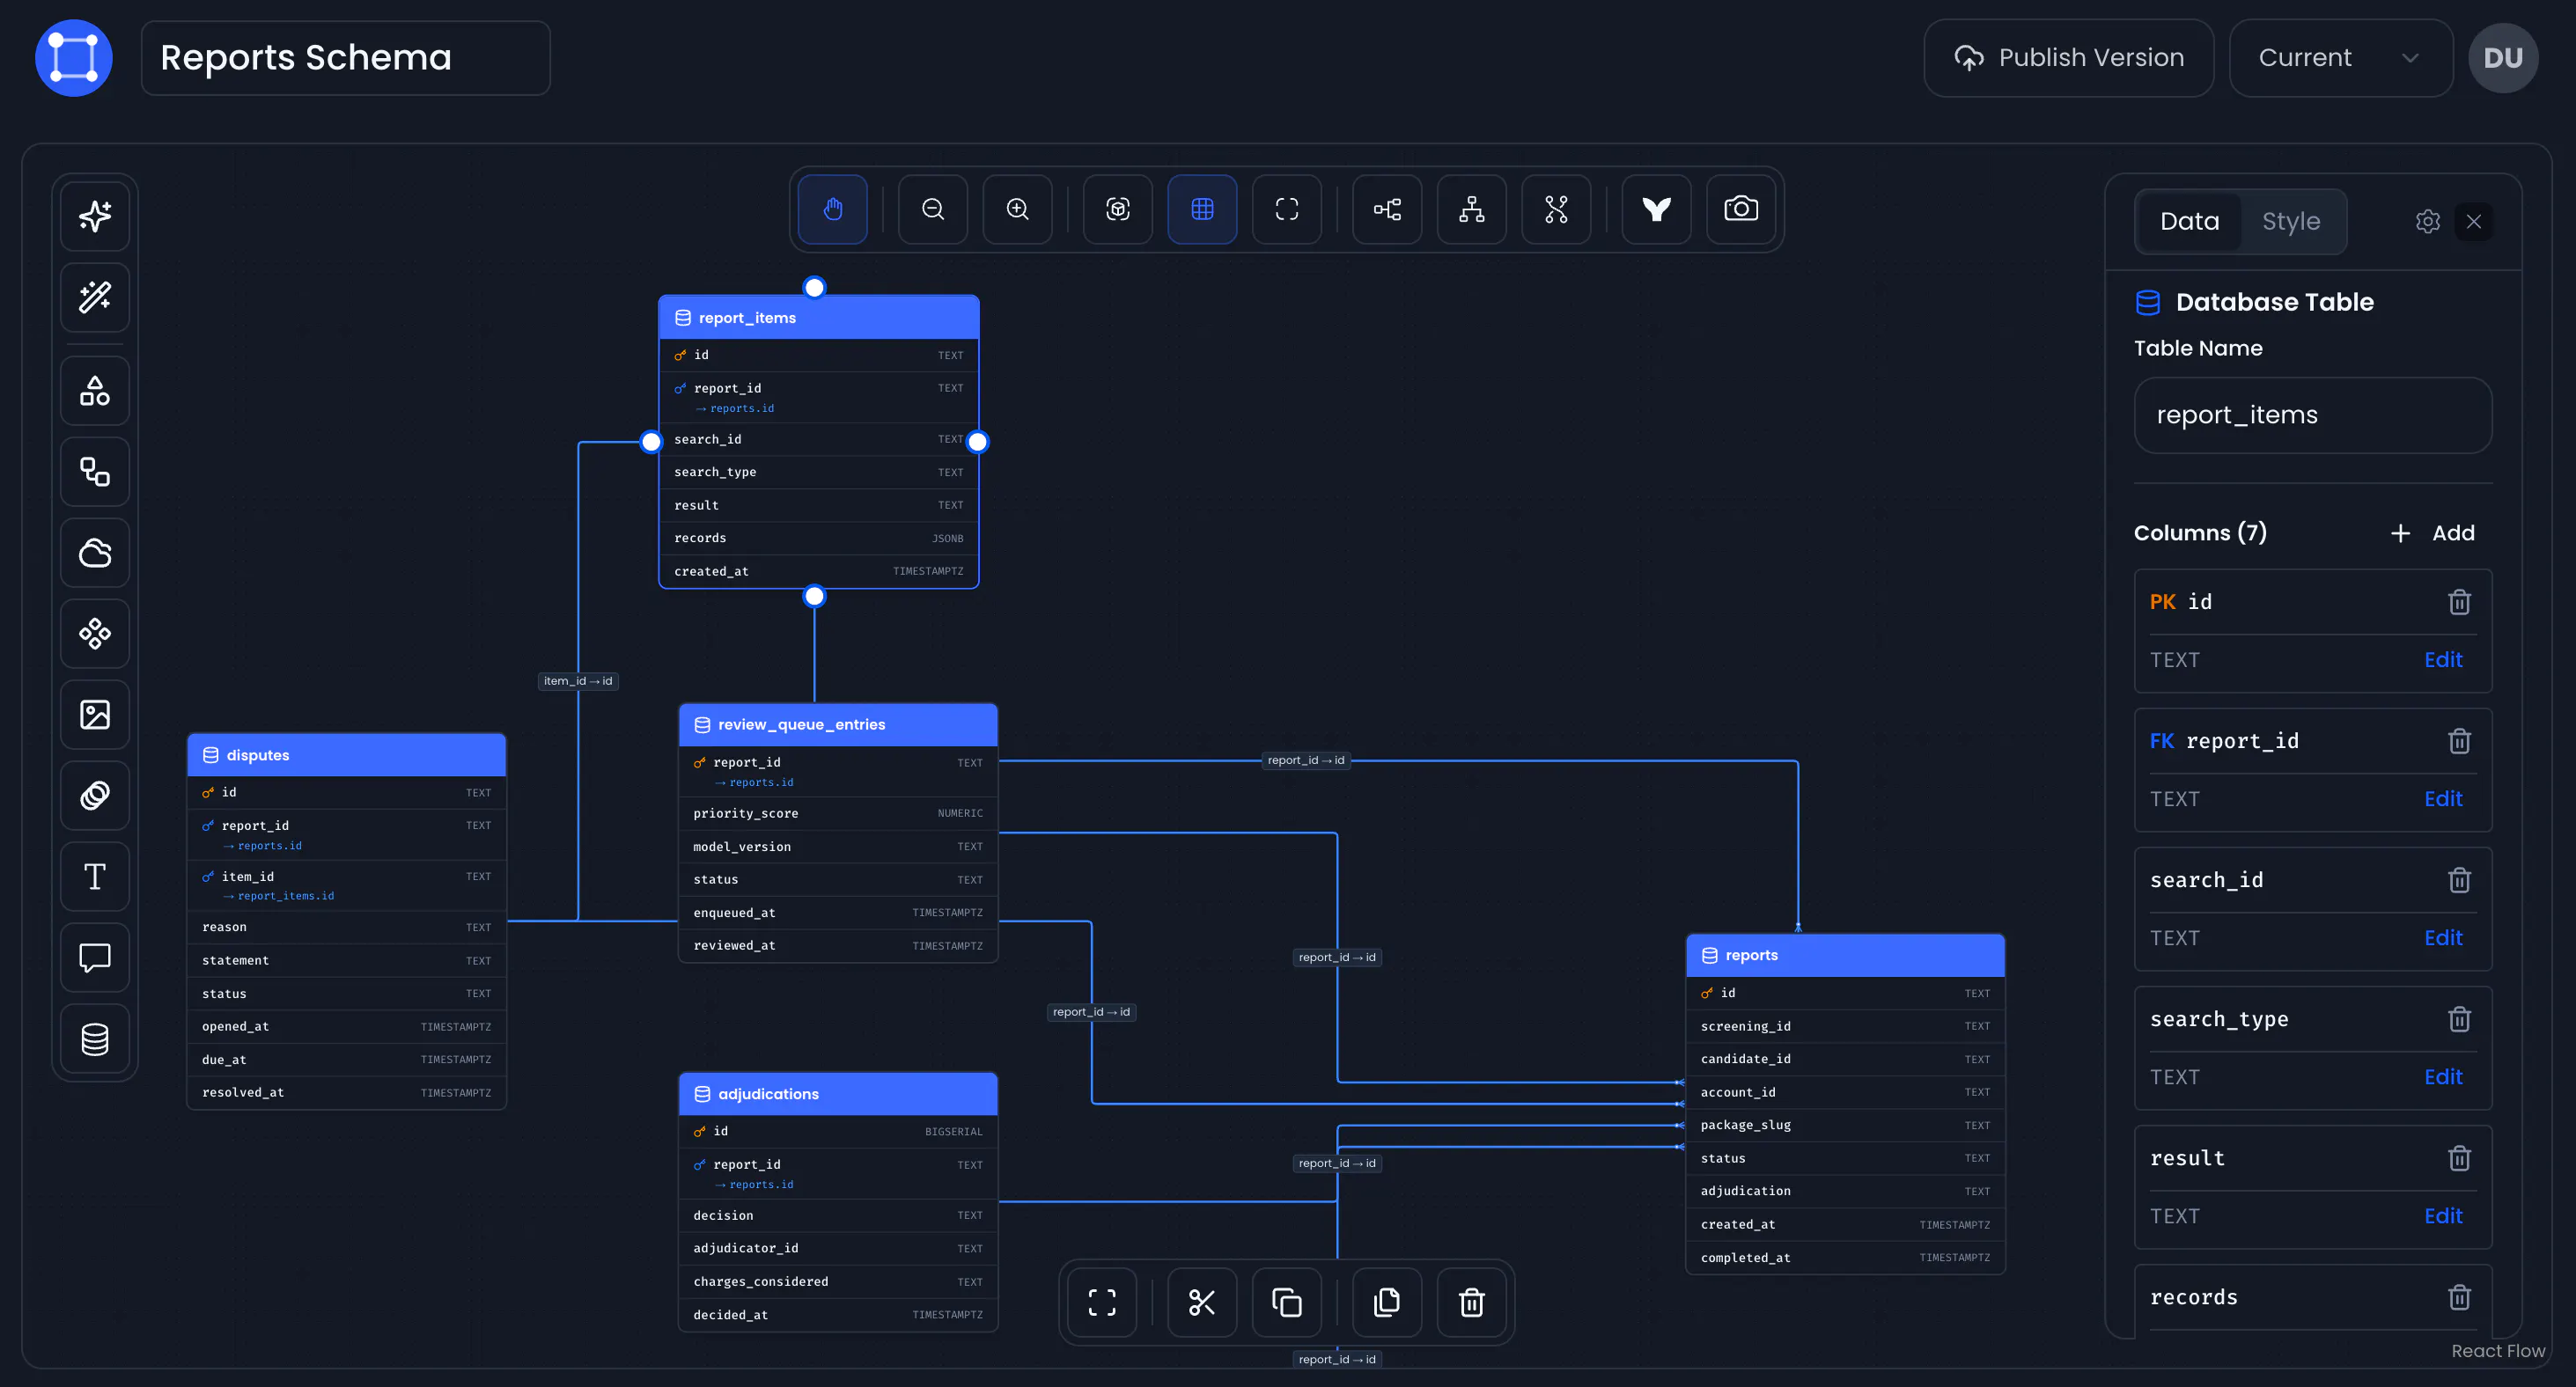Open the DU user avatar menu
Screen dimensions: 2576x1387
click(2503, 58)
